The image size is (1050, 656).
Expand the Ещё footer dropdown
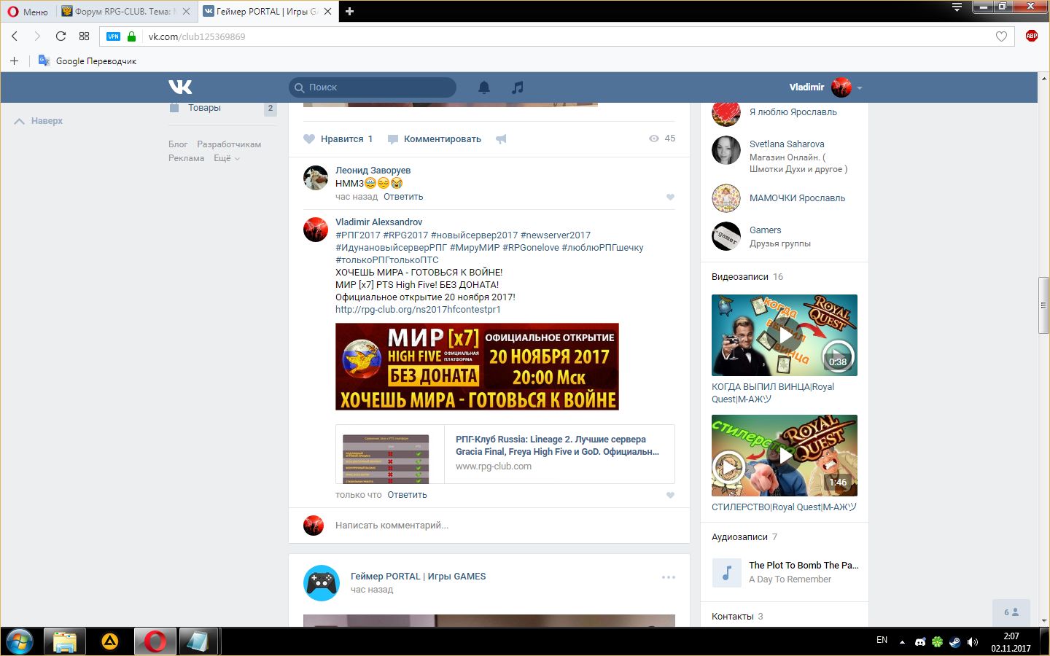(226, 158)
